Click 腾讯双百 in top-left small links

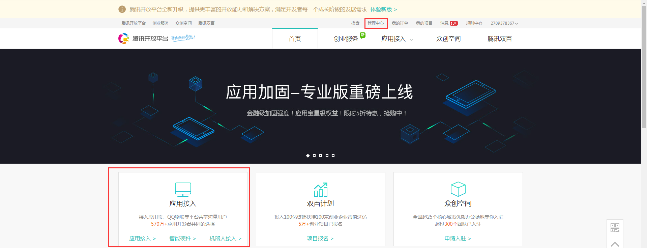pos(206,23)
